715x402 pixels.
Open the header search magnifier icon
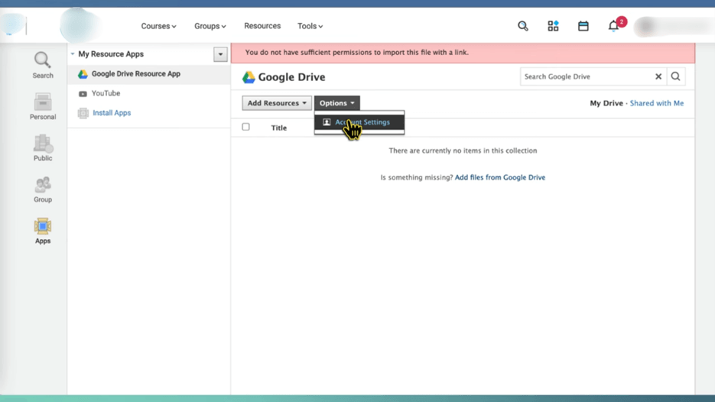coord(523,26)
